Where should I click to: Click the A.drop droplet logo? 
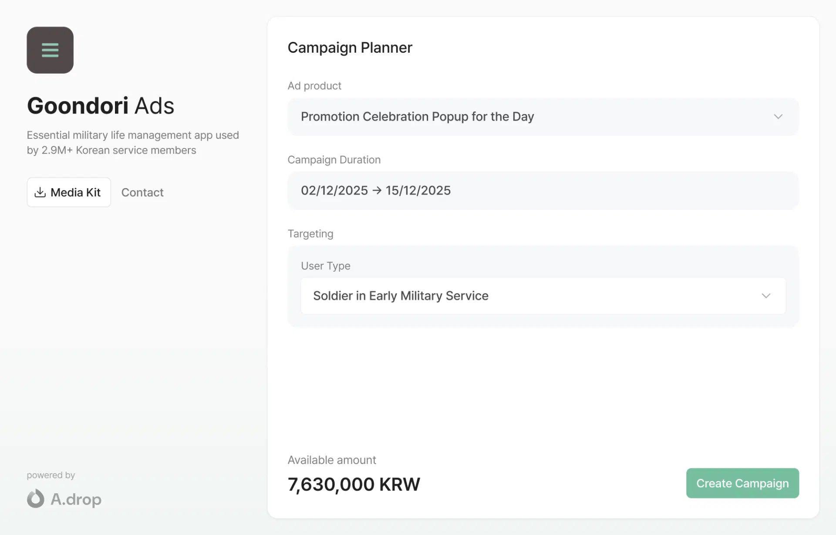pos(36,499)
